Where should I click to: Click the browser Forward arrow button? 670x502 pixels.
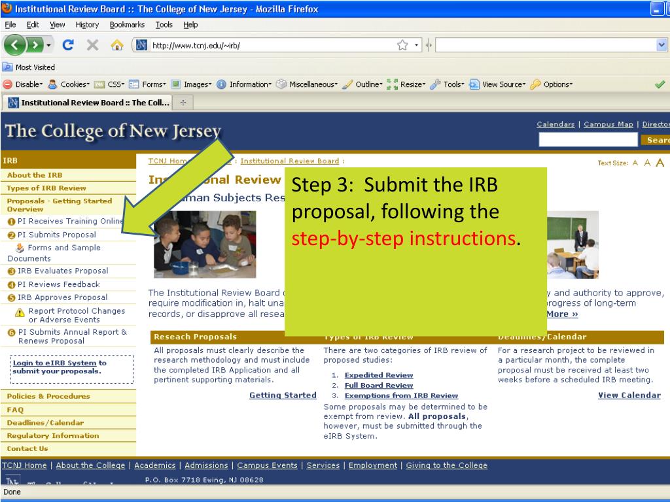(x=35, y=44)
